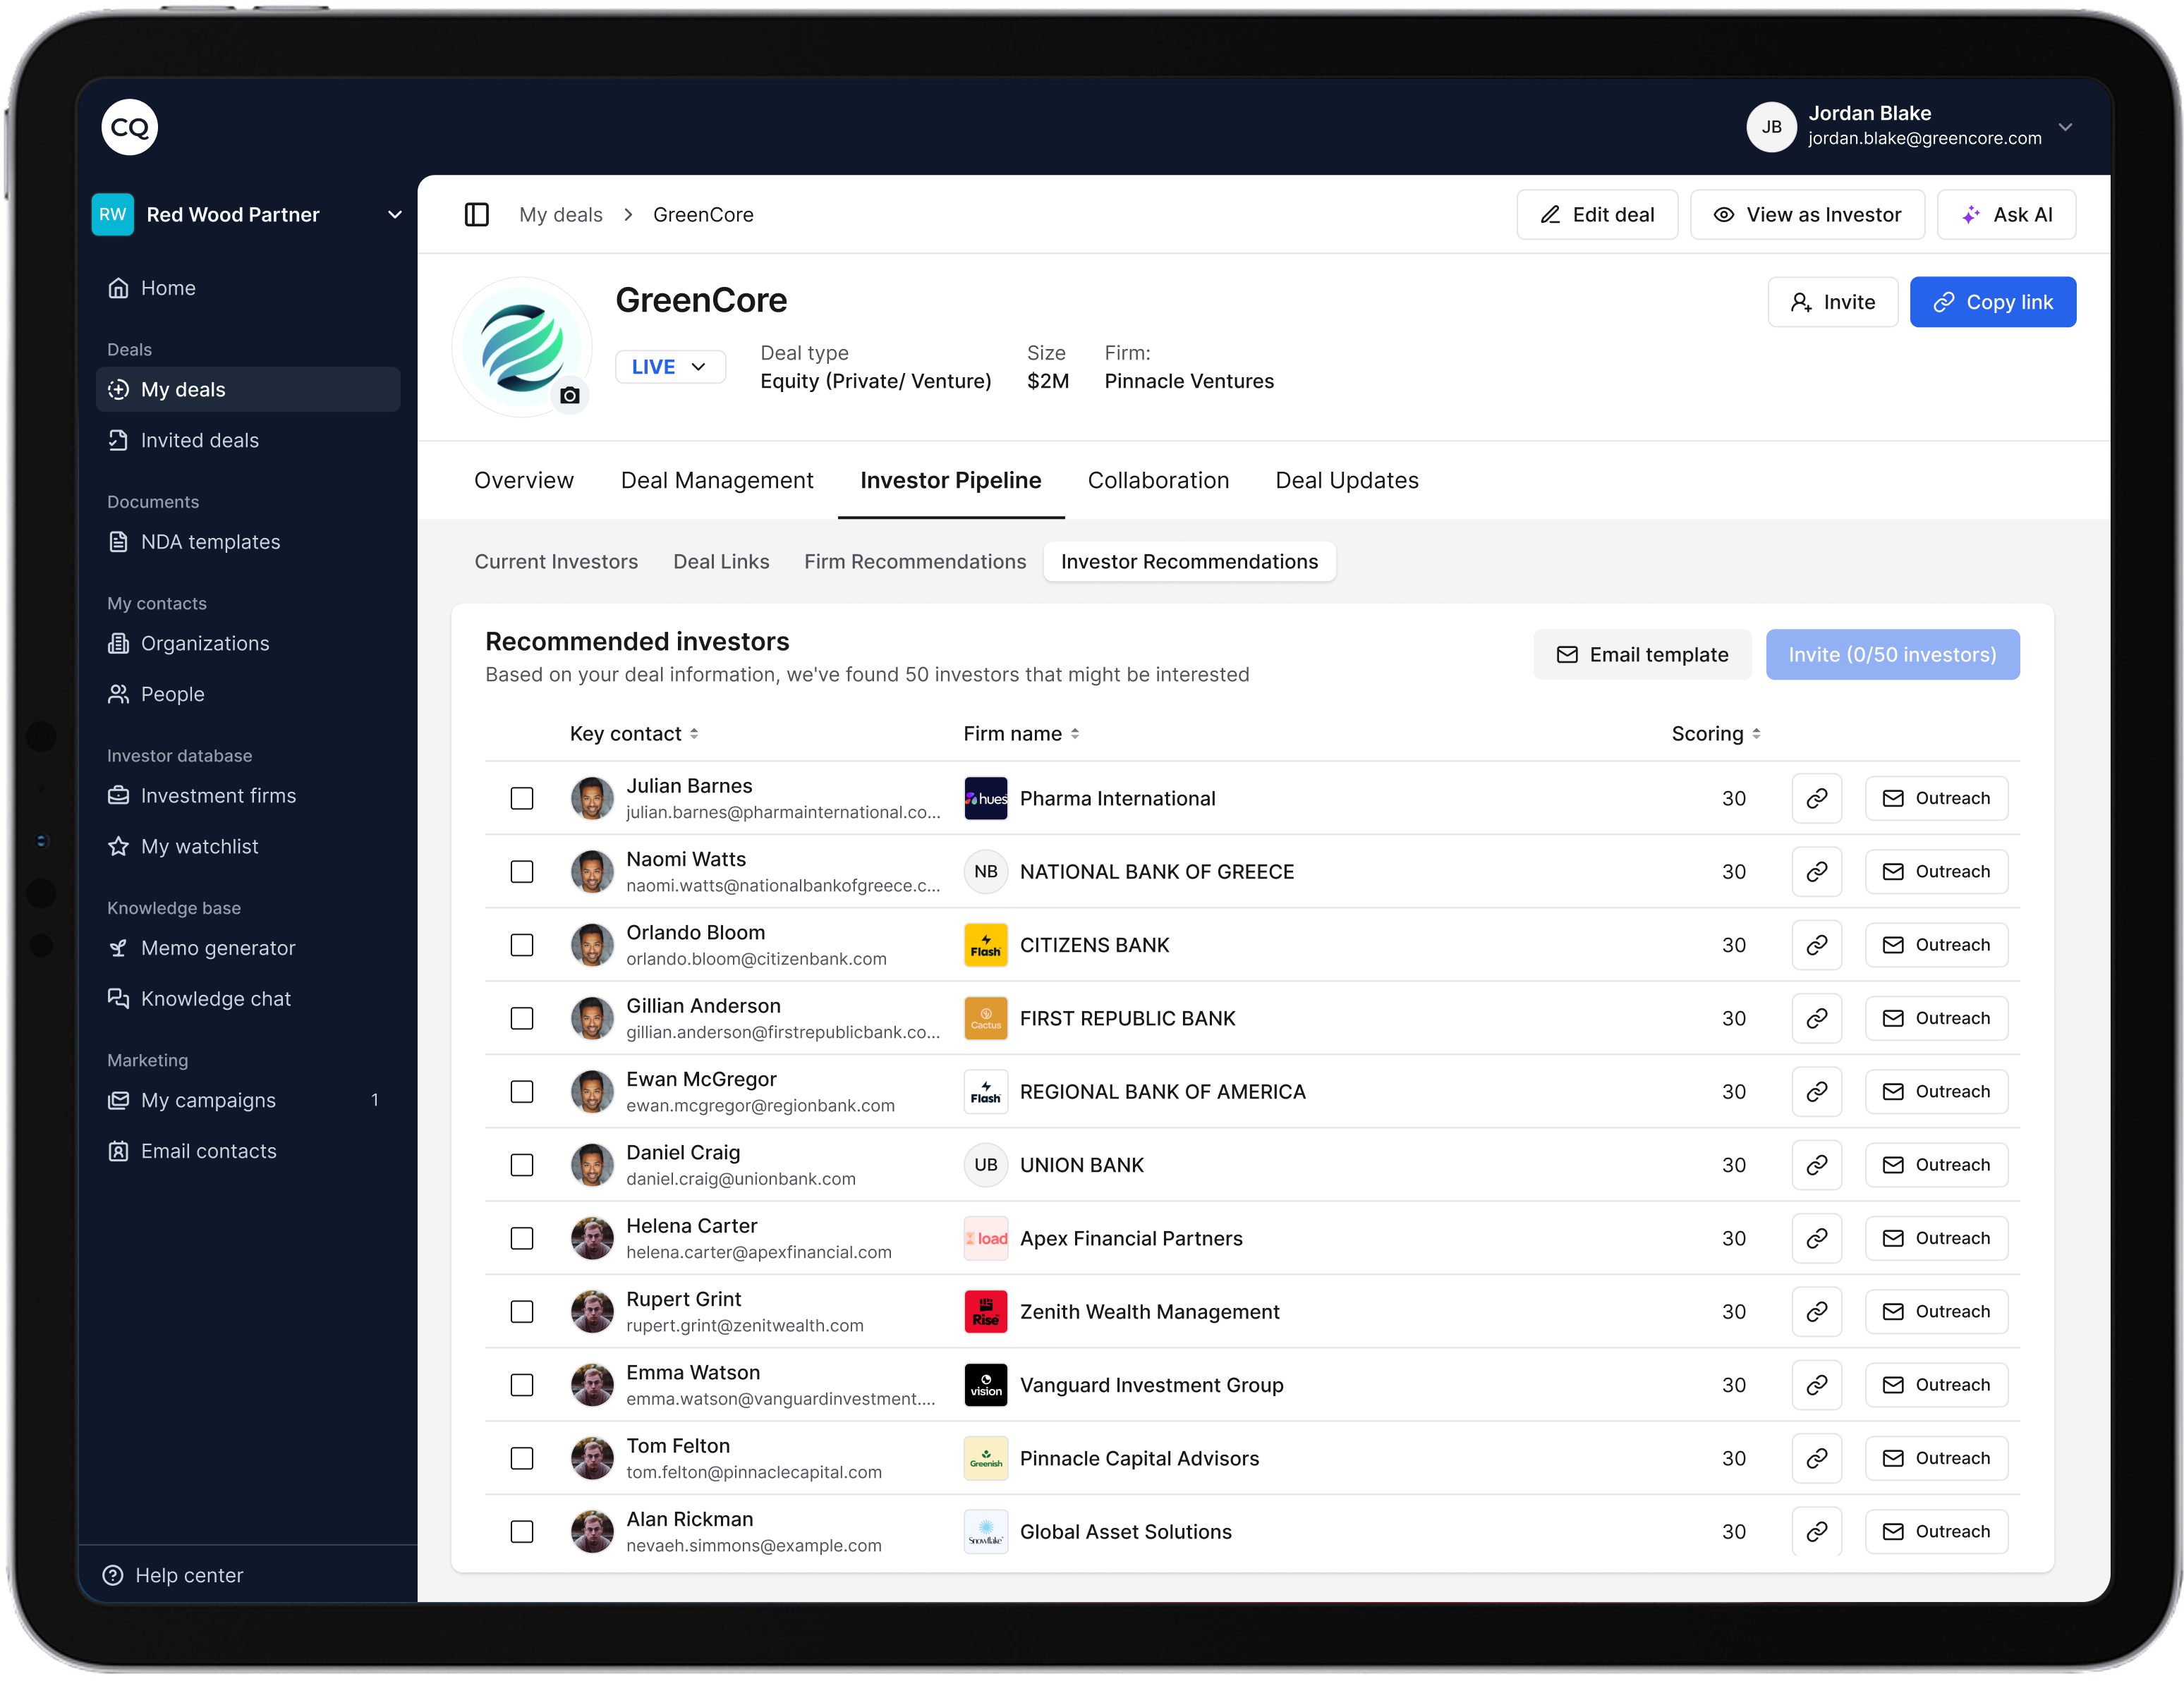The width and height of the screenshot is (2184, 1681).
Task: Click the Help center icon
Action: (x=113, y=1575)
